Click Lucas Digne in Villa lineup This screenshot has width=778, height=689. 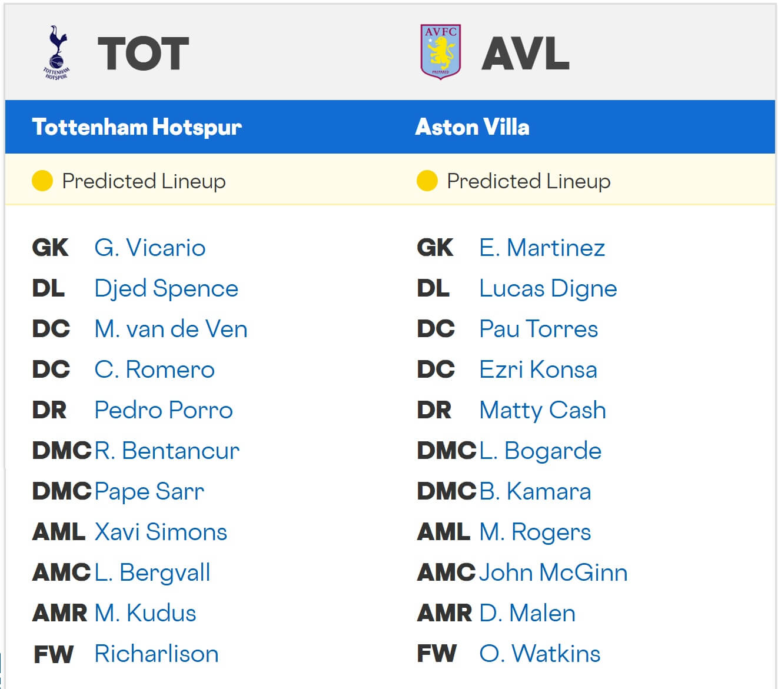[548, 288]
